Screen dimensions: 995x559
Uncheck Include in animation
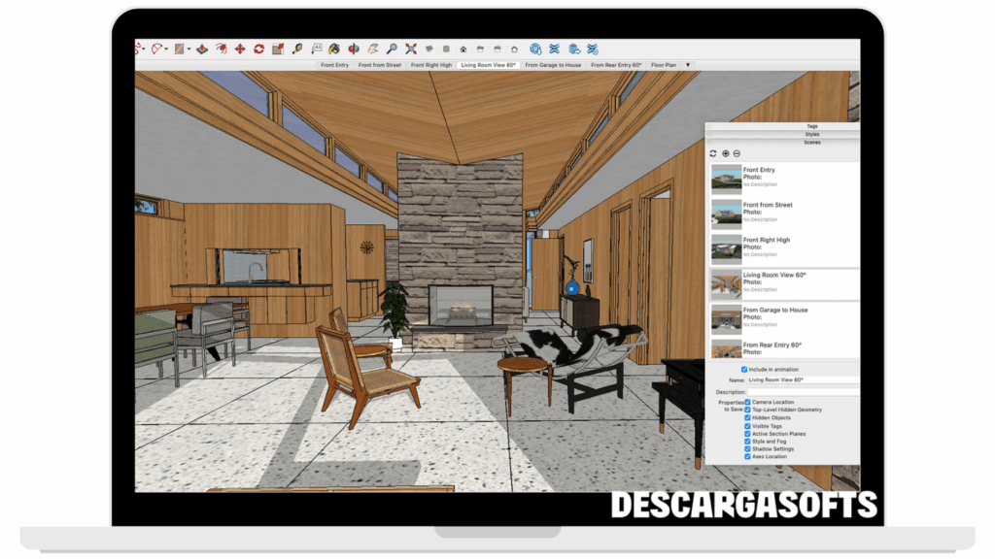pos(744,370)
